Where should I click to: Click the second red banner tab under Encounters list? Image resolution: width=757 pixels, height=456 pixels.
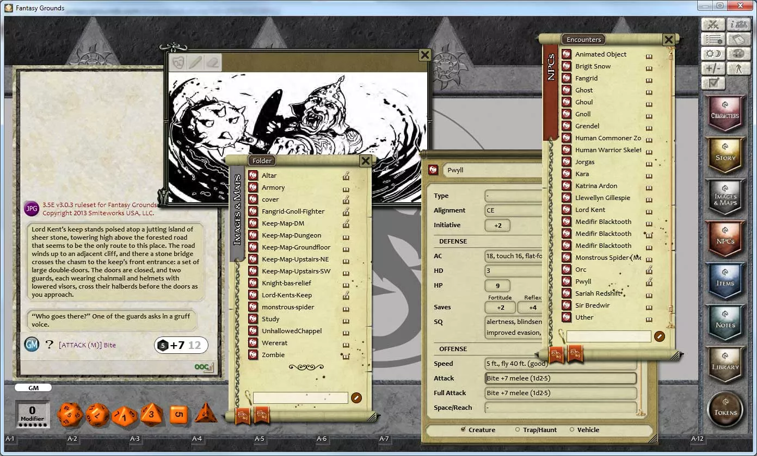click(576, 354)
